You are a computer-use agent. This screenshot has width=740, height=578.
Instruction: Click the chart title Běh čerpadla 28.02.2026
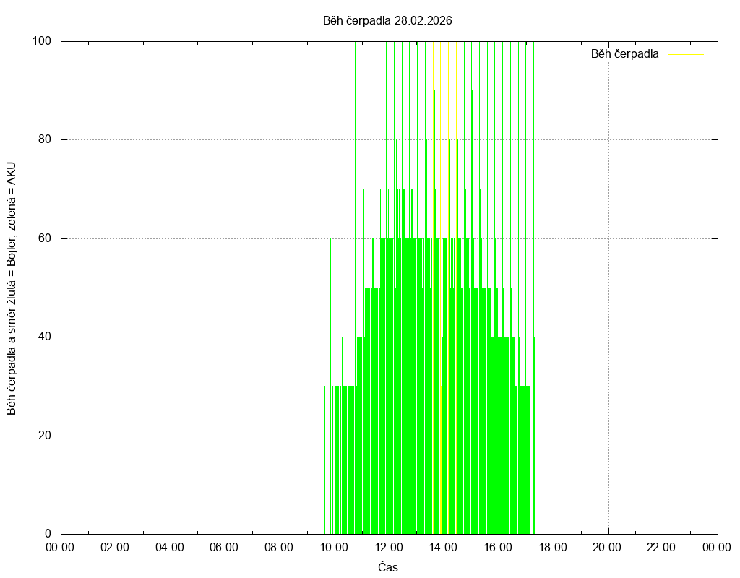coord(387,20)
